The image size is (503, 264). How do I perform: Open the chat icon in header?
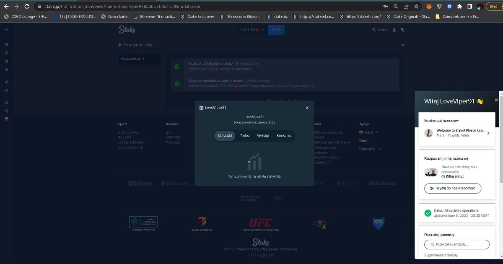pyautogui.click(x=402, y=30)
